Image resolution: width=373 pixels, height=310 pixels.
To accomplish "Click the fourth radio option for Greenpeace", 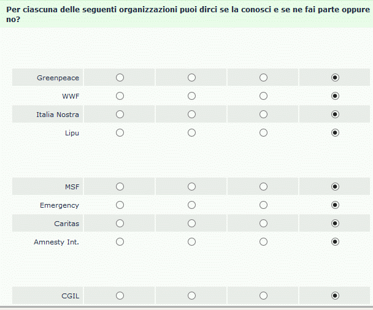I will click(335, 78).
